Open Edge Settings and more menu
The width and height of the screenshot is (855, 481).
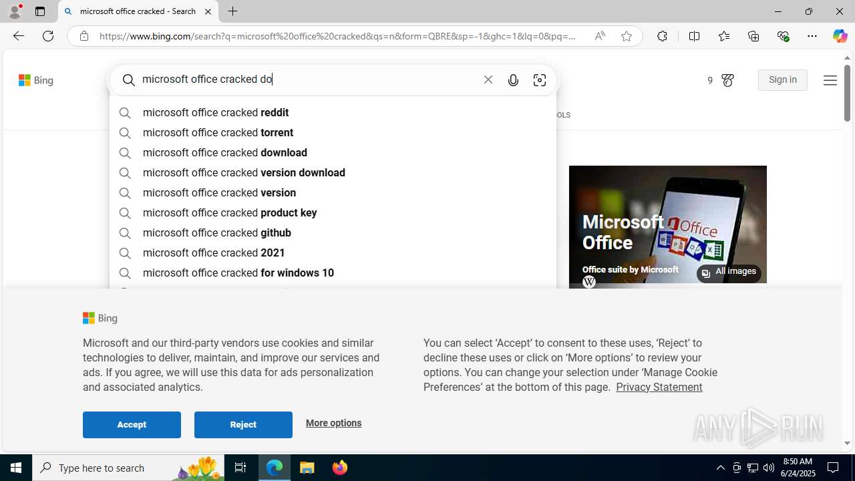pos(812,36)
